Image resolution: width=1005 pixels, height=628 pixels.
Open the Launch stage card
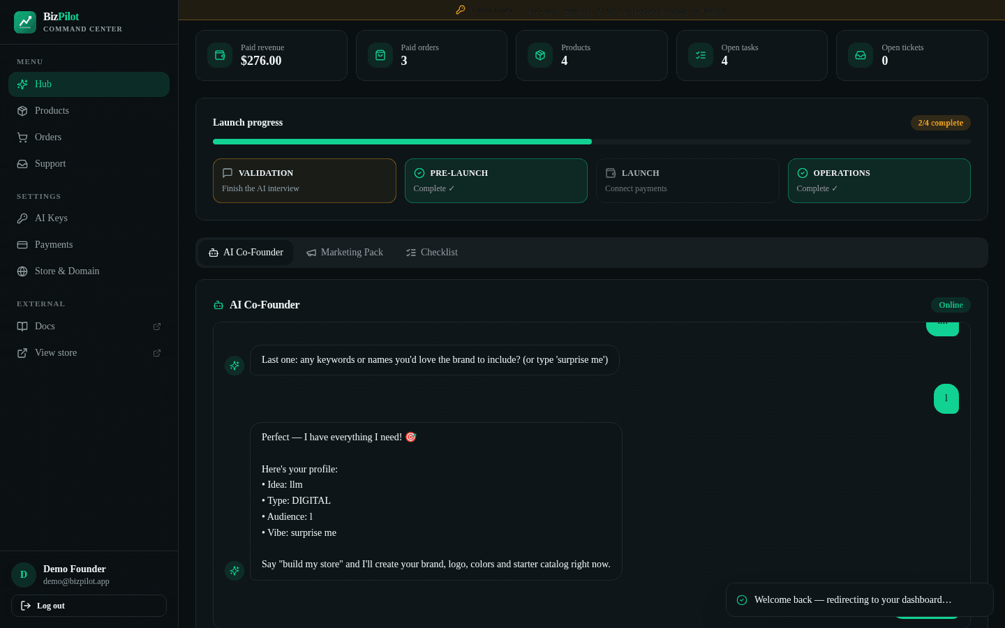[687, 181]
